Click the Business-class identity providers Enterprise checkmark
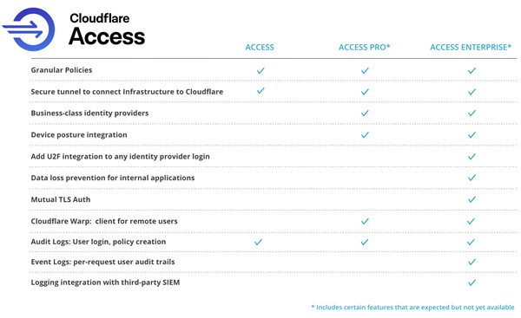 pyautogui.click(x=472, y=114)
